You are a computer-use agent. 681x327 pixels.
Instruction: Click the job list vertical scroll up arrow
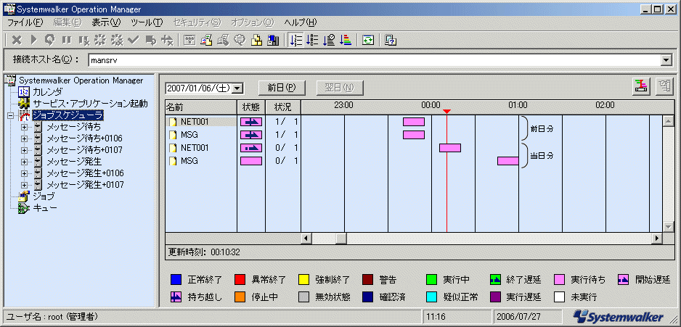[668, 121]
